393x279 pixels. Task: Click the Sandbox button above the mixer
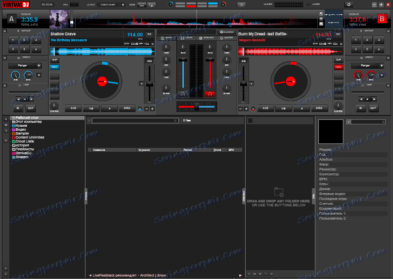(227, 32)
